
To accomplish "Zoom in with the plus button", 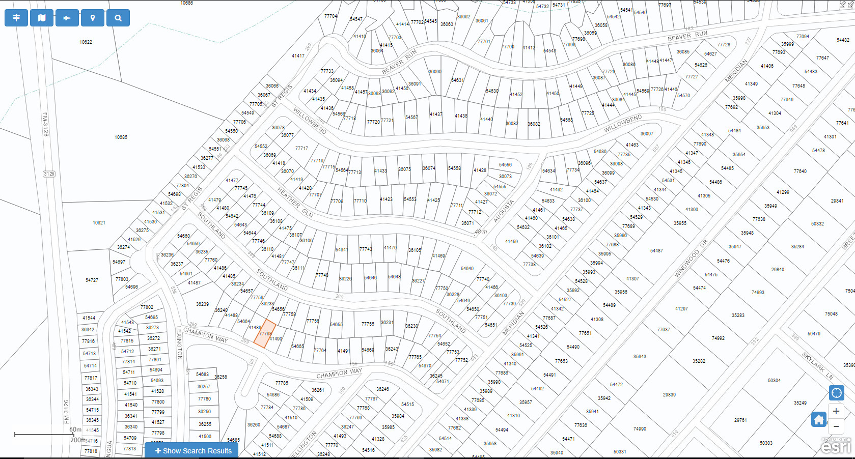I will (836, 411).
